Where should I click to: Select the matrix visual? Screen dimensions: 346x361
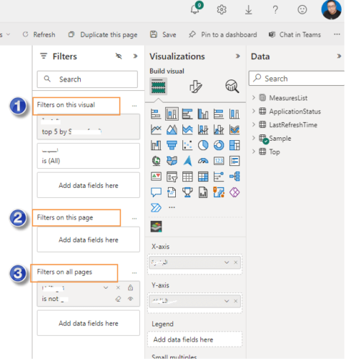(x=203, y=177)
